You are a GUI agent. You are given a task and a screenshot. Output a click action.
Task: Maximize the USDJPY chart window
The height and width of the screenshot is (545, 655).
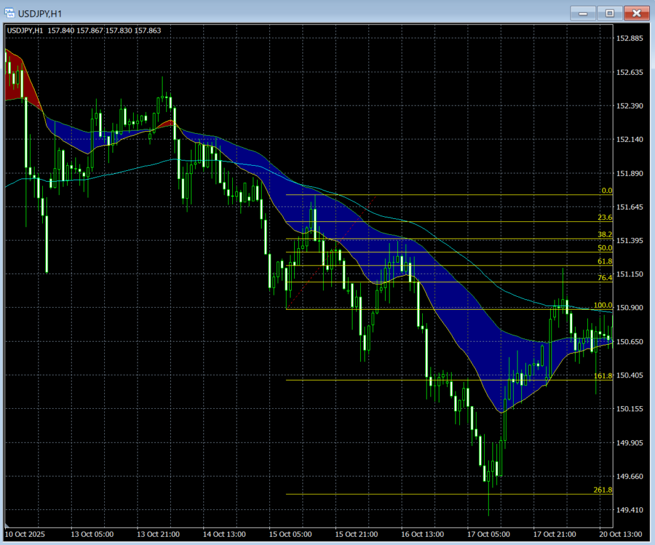click(610, 13)
